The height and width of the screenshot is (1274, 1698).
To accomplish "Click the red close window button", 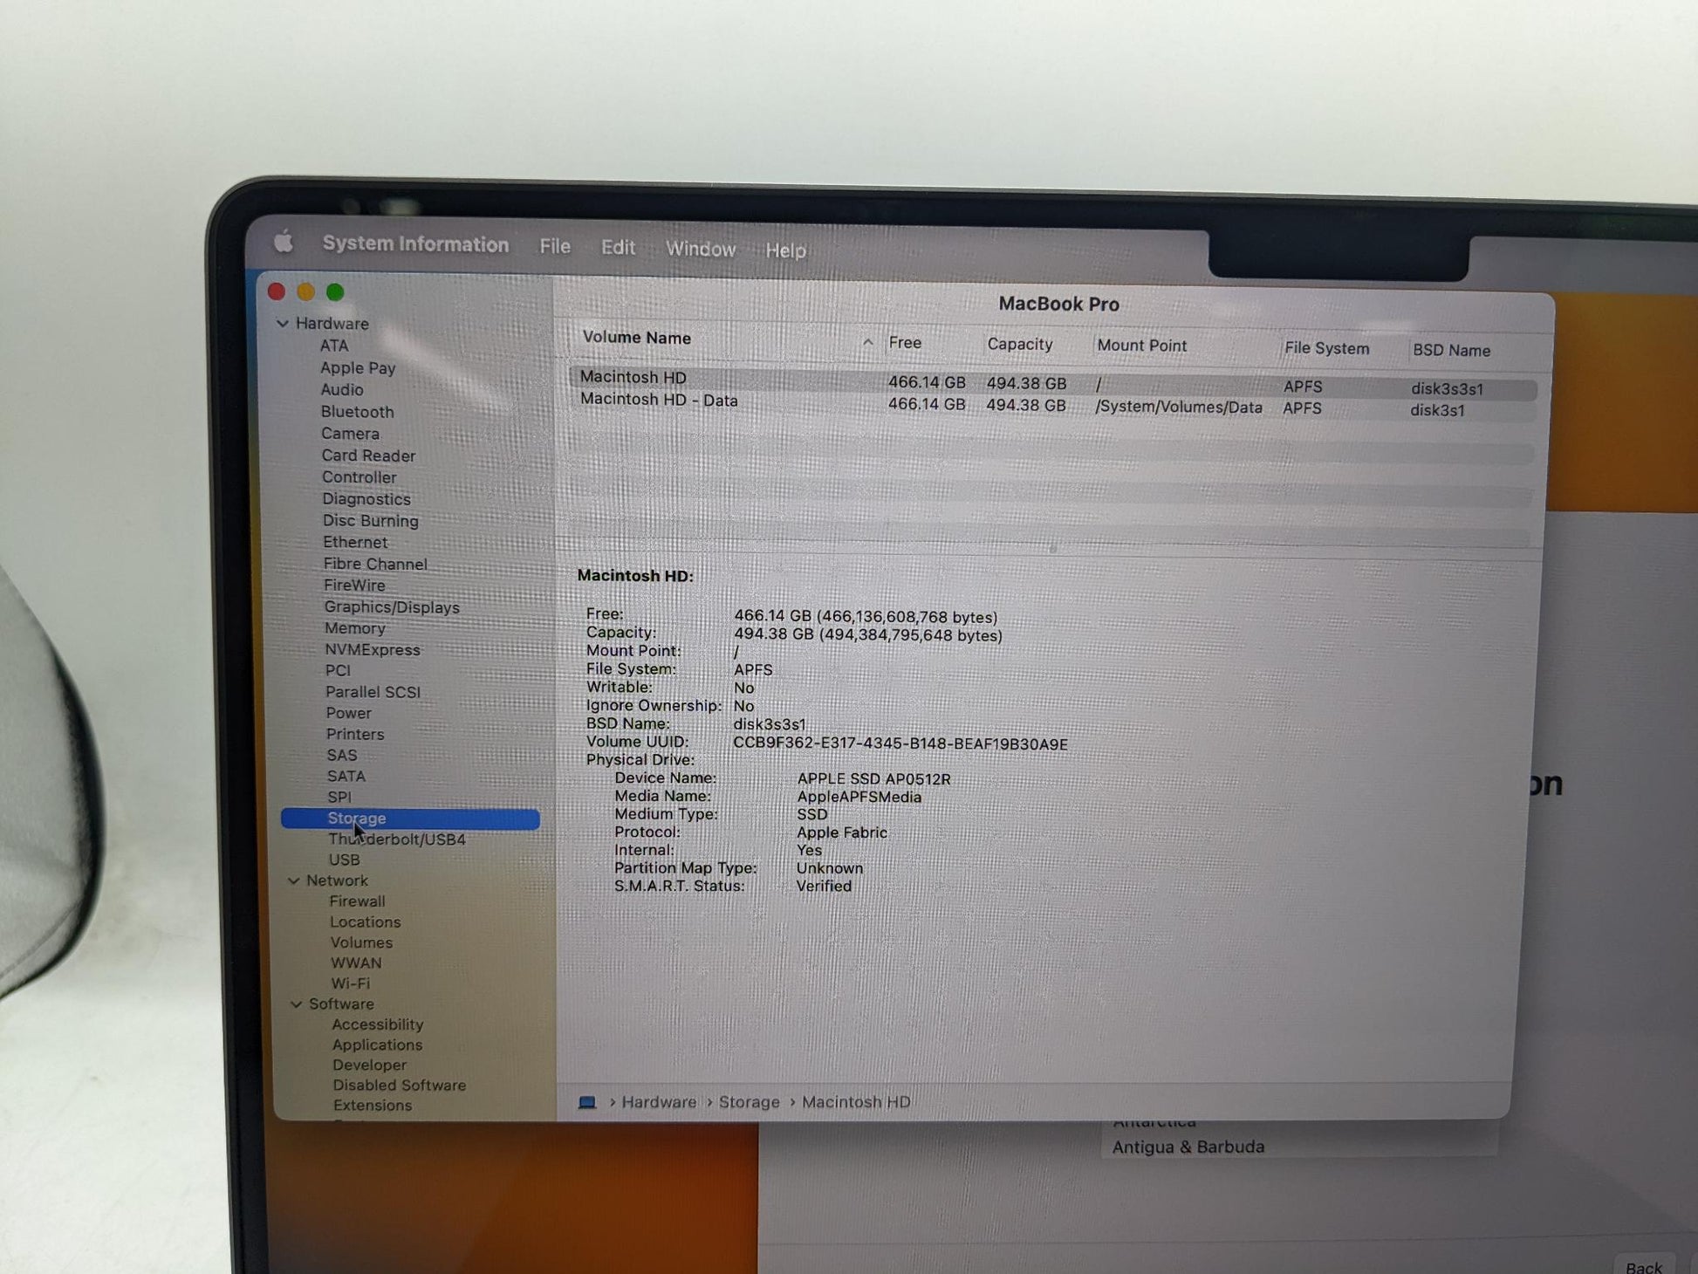I will point(277,291).
